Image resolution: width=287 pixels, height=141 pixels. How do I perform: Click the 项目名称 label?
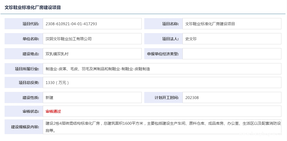coord(171,24)
